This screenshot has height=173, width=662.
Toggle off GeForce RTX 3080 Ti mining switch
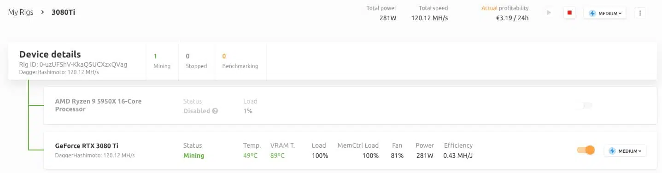(586, 150)
